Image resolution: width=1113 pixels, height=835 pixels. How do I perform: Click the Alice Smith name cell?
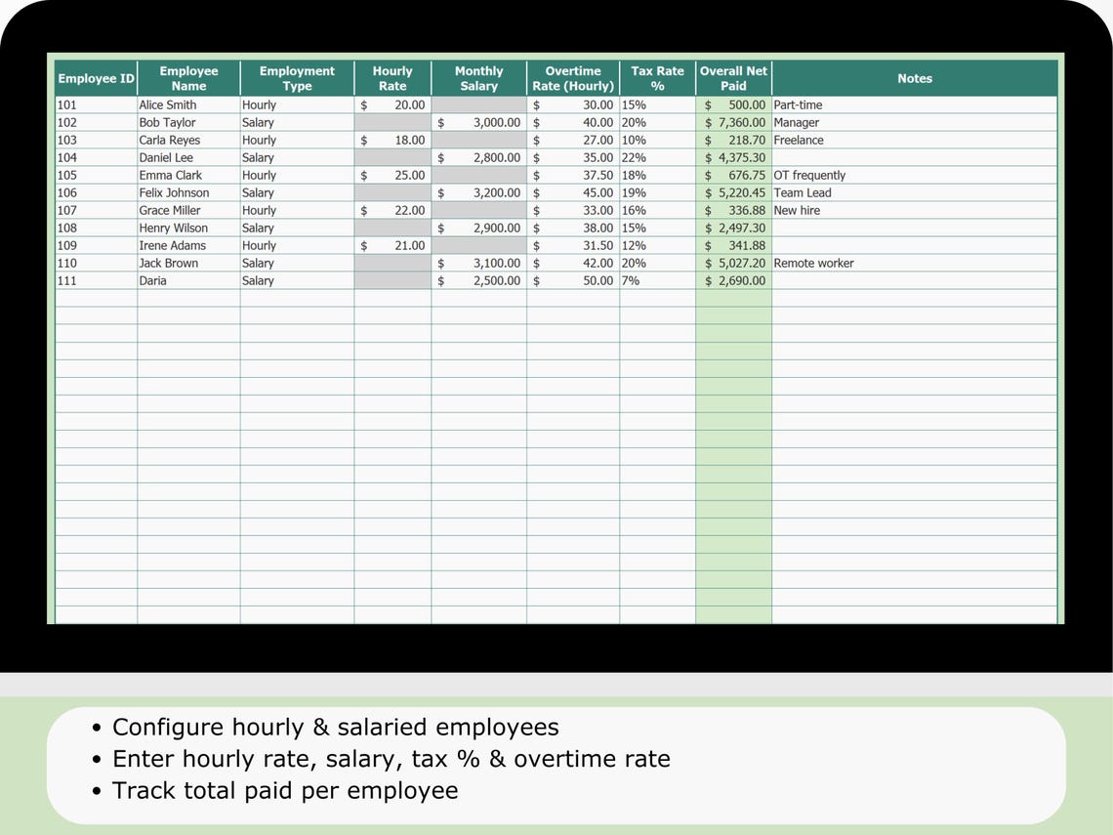pyautogui.click(x=188, y=104)
